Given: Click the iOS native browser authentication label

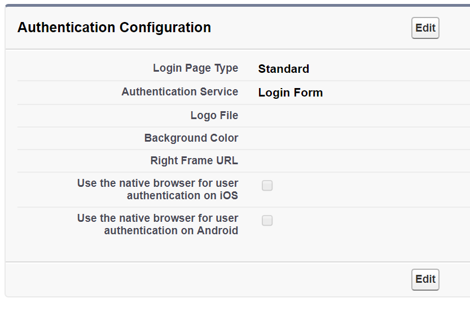Looking at the screenshot, I should (158, 190).
